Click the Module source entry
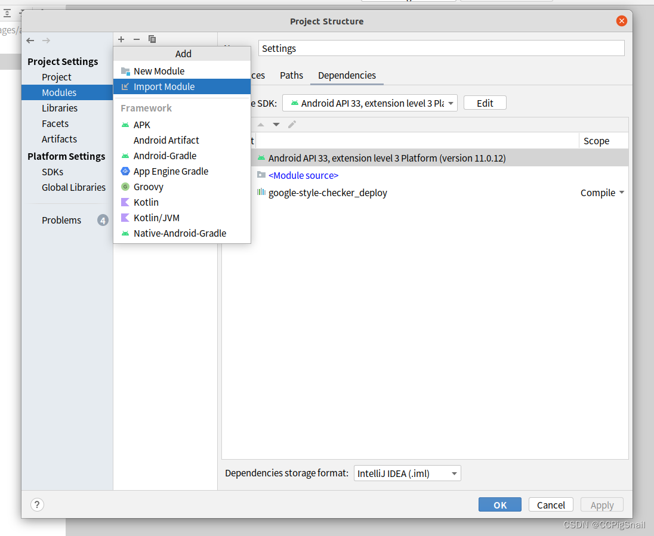 pos(303,175)
